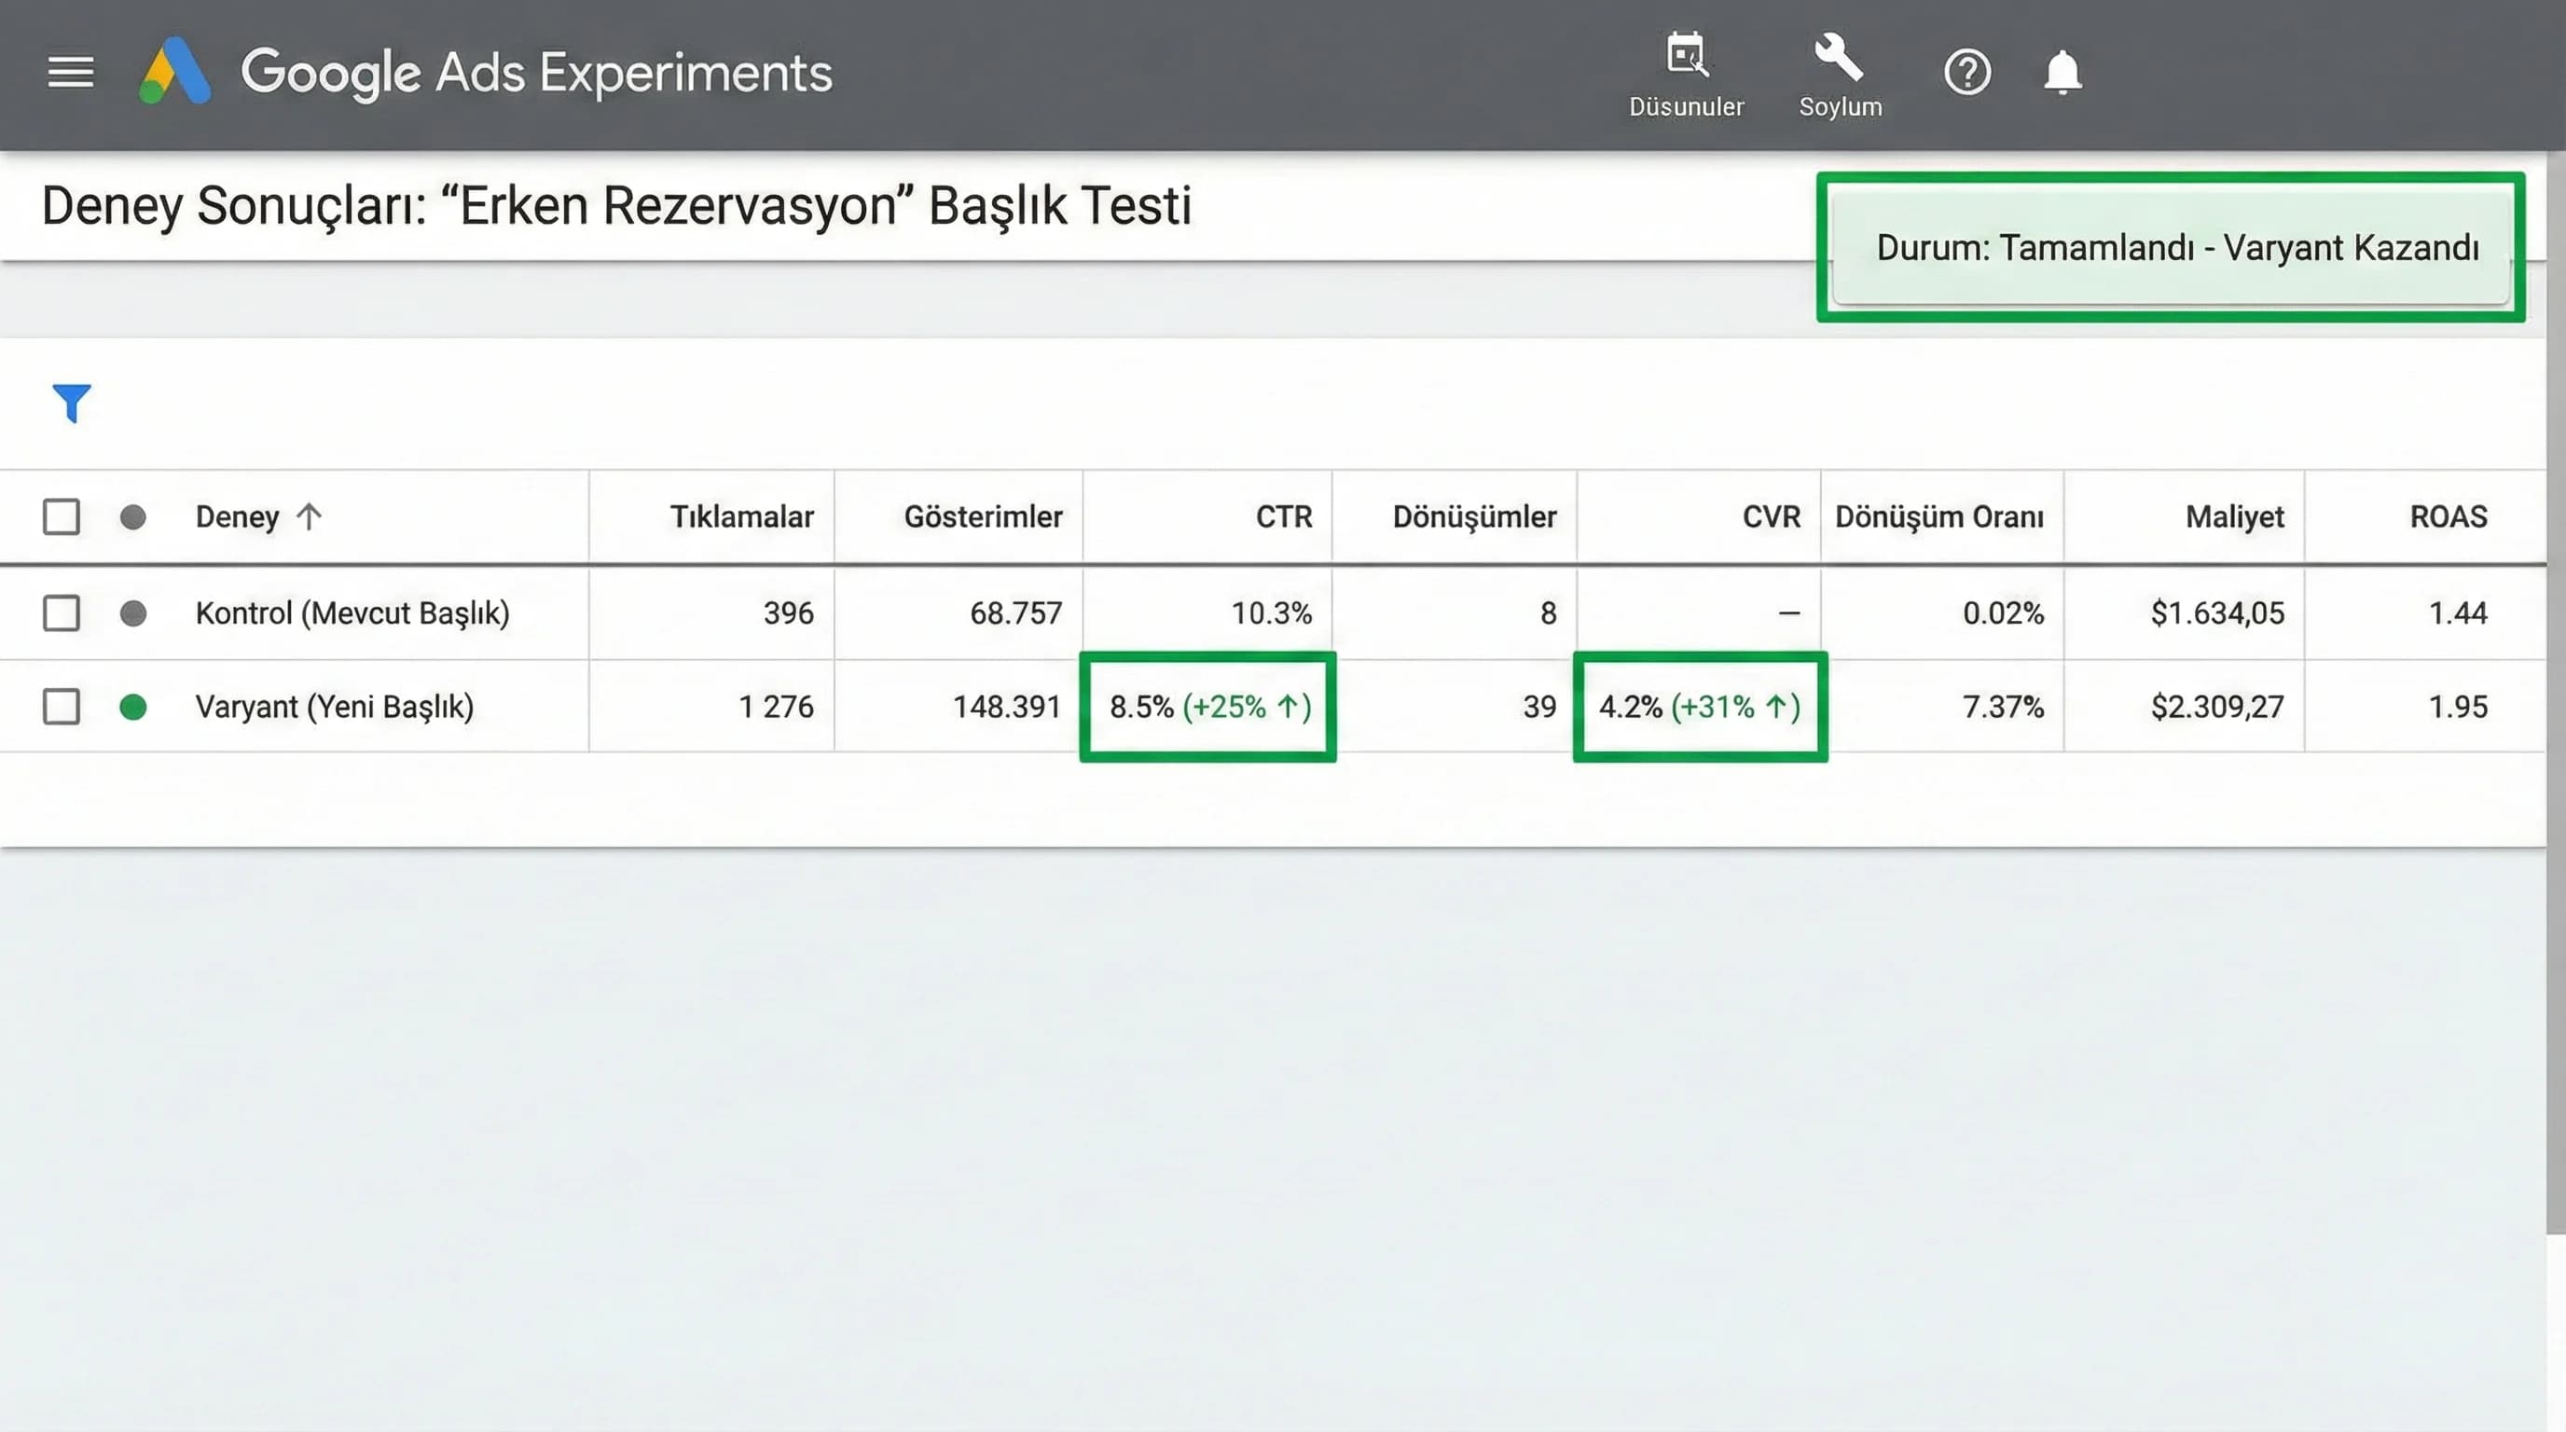Click the Durum: Tamamlandı status badge
This screenshot has height=1432, width=2566.
(x=2176, y=248)
